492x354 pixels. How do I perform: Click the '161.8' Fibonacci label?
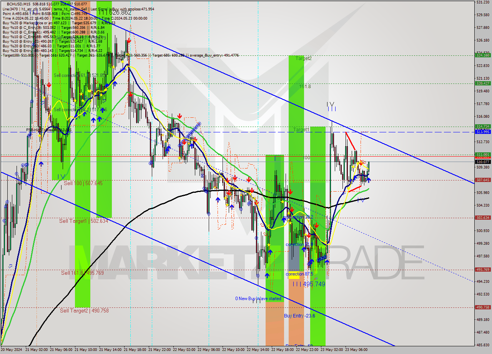click(x=305, y=87)
